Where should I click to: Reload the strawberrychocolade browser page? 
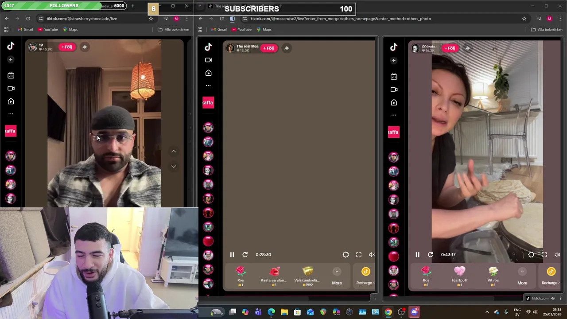[x=28, y=19]
